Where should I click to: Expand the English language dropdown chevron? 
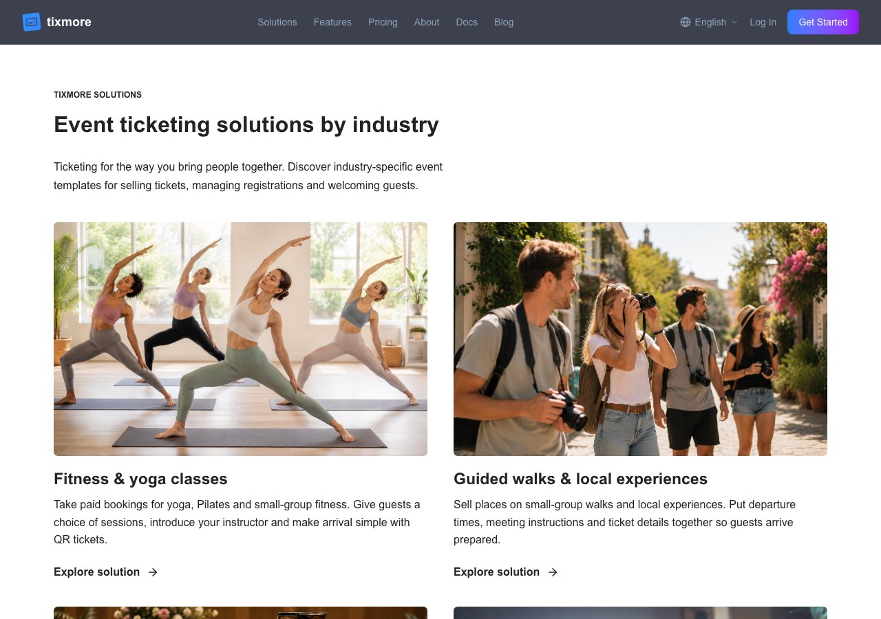[734, 22]
